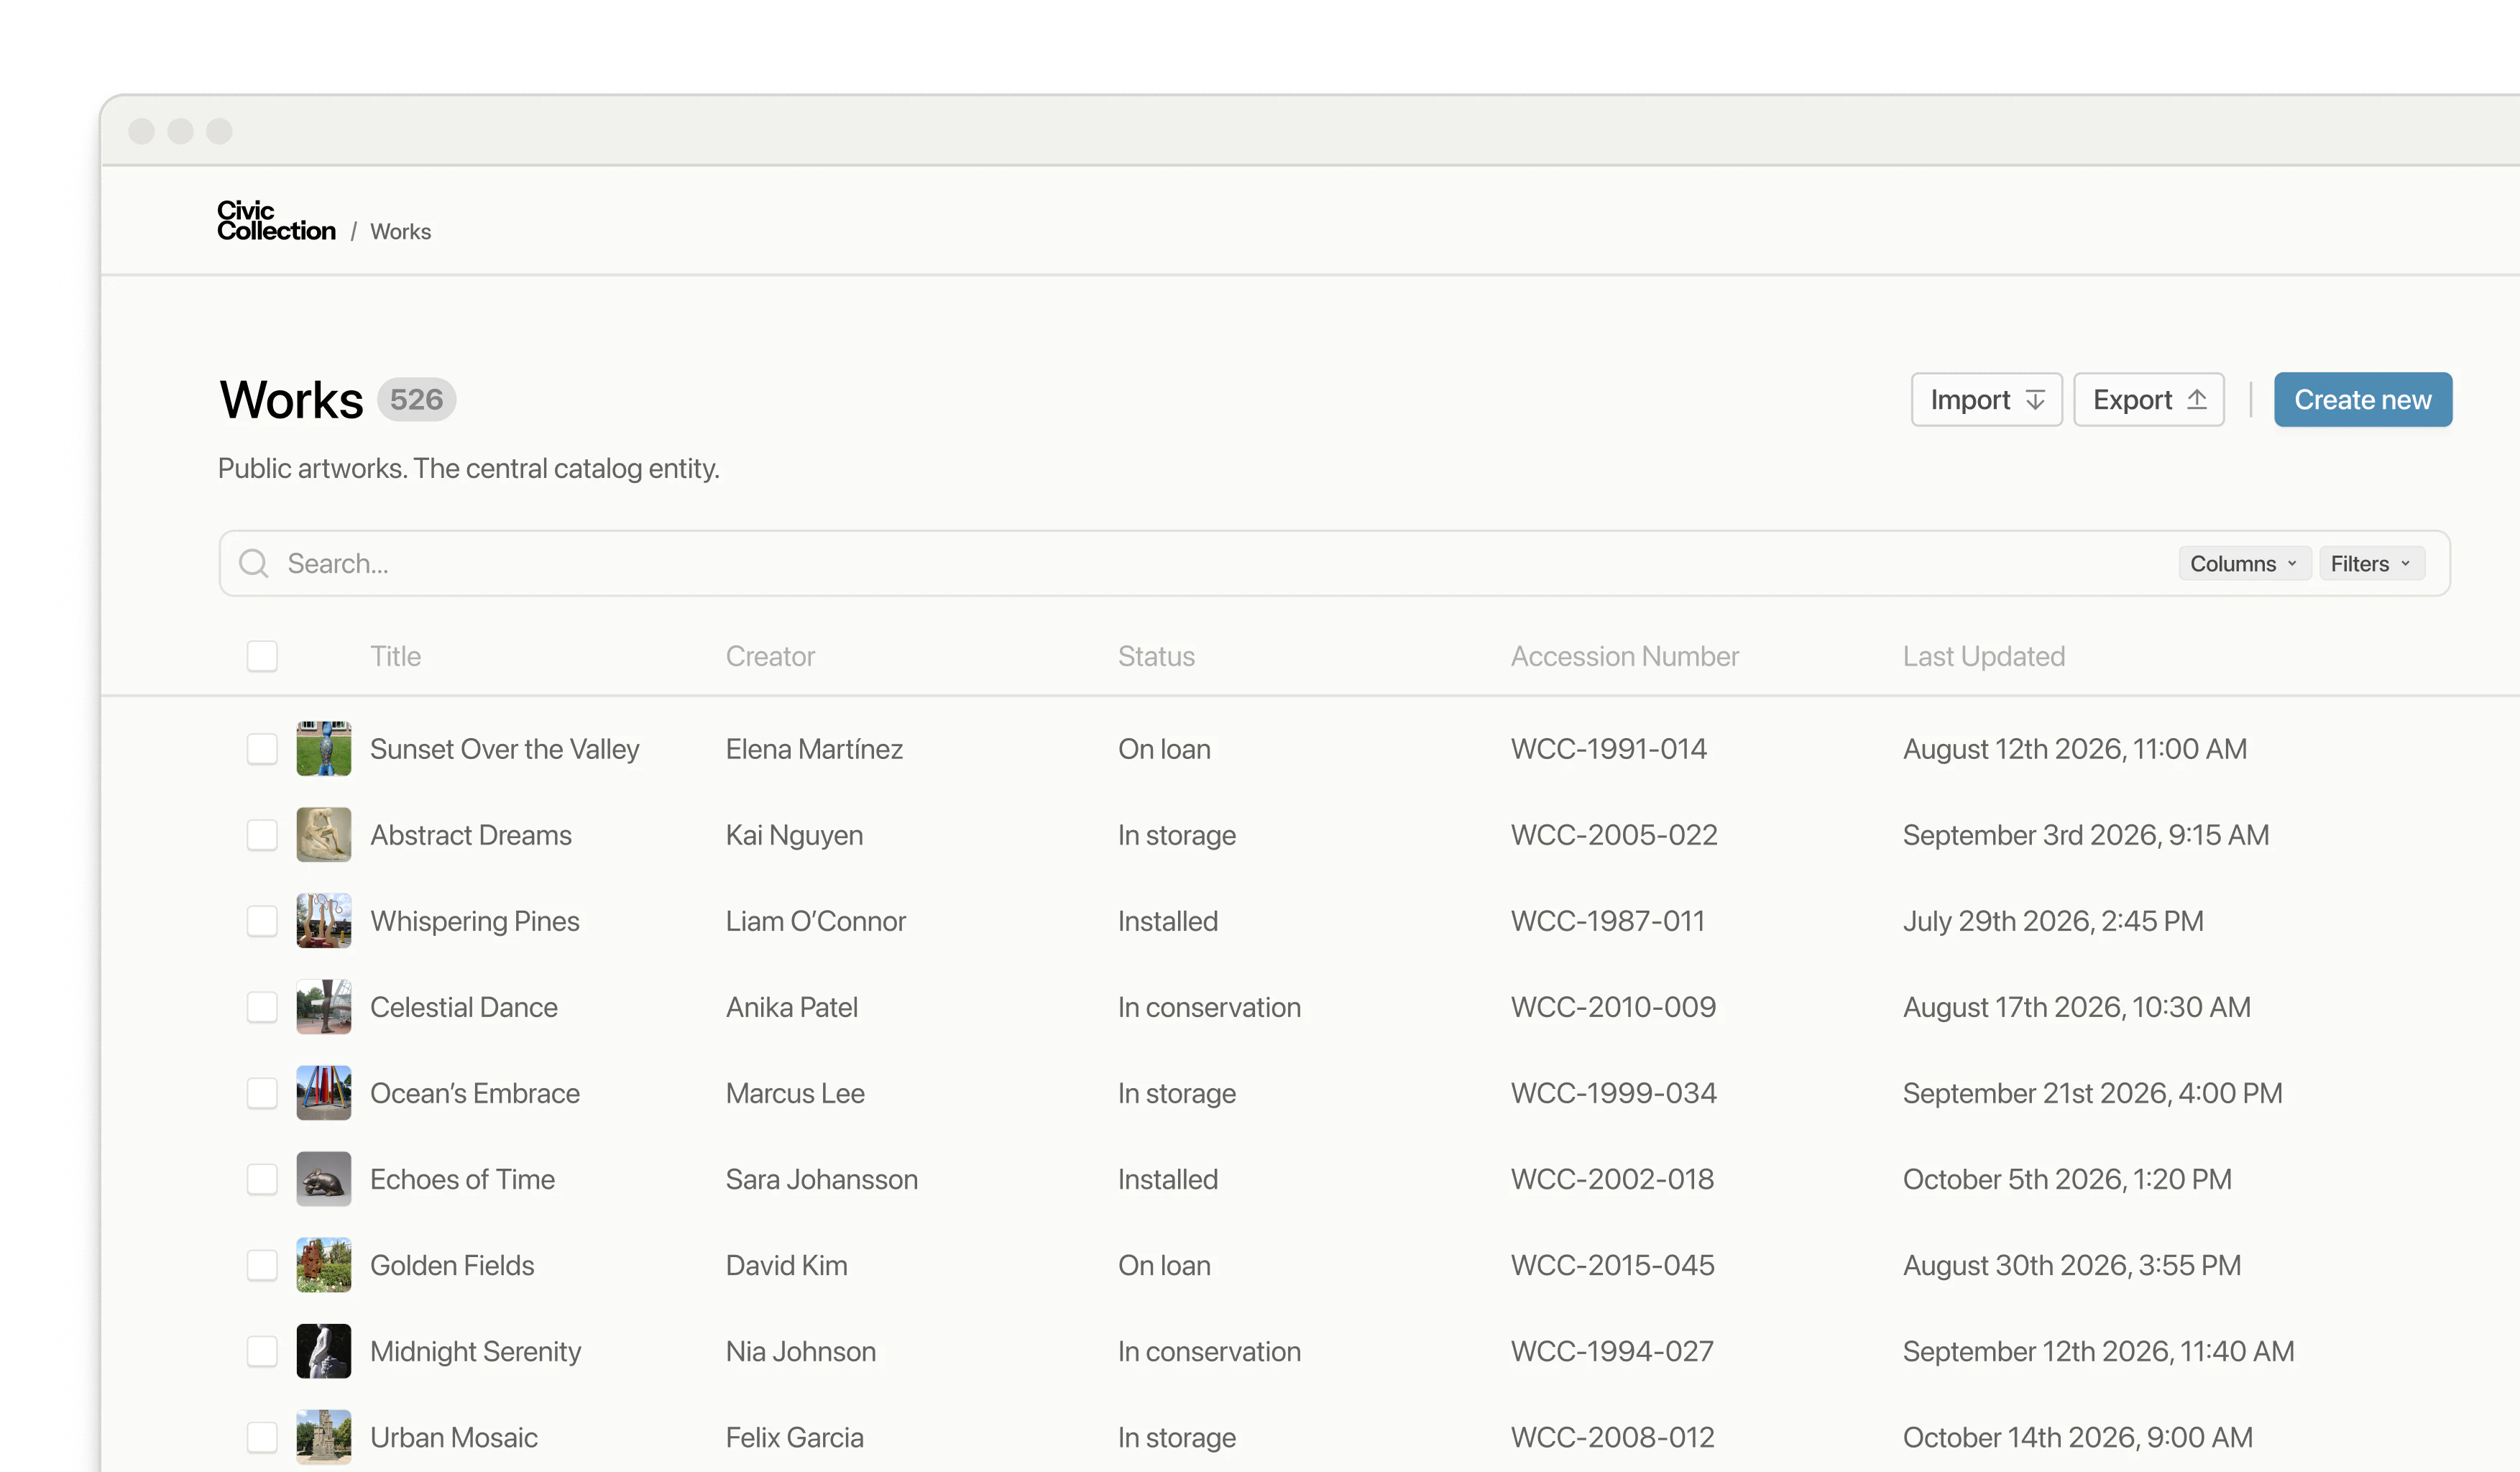Select the Abstract Dreams row checkbox

pos(262,835)
